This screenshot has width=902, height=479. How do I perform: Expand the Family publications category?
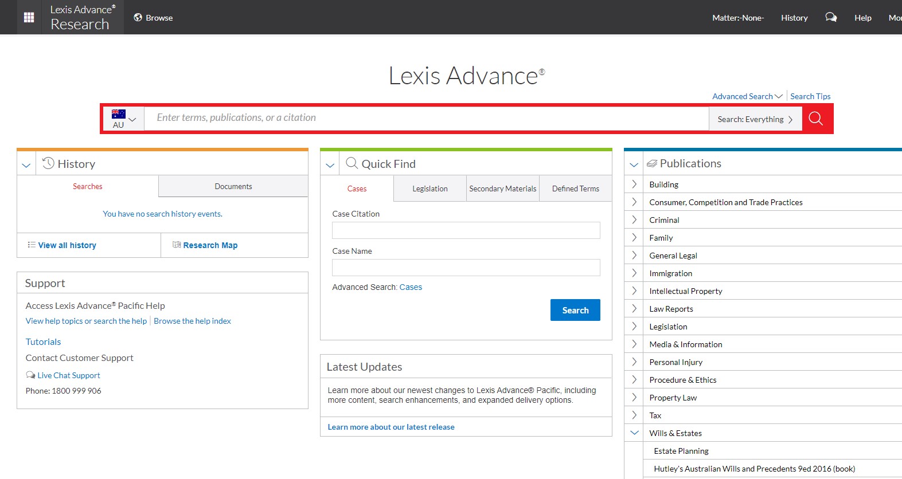click(x=634, y=237)
